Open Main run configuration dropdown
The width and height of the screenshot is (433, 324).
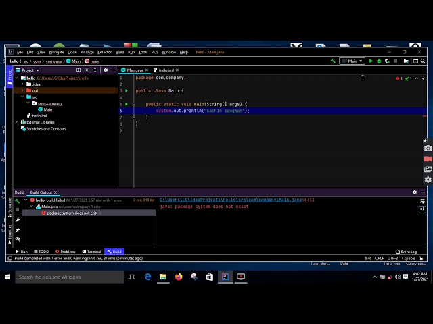(352, 61)
